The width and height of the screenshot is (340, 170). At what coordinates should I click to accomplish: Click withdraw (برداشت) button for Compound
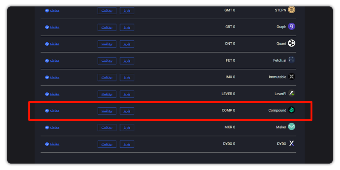pyautogui.click(x=107, y=111)
